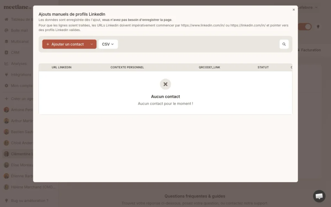Image resolution: width=331 pixels, height=207 pixels.
Task: Open the chat support bubble icon
Action: (x=319, y=196)
